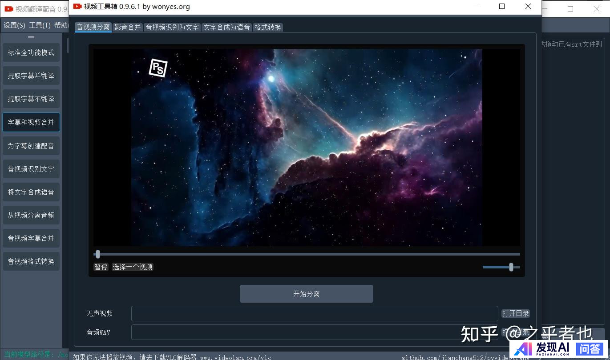Click the video seek slider handle
This screenshot has width=610, height=360.
coord(98,254)
